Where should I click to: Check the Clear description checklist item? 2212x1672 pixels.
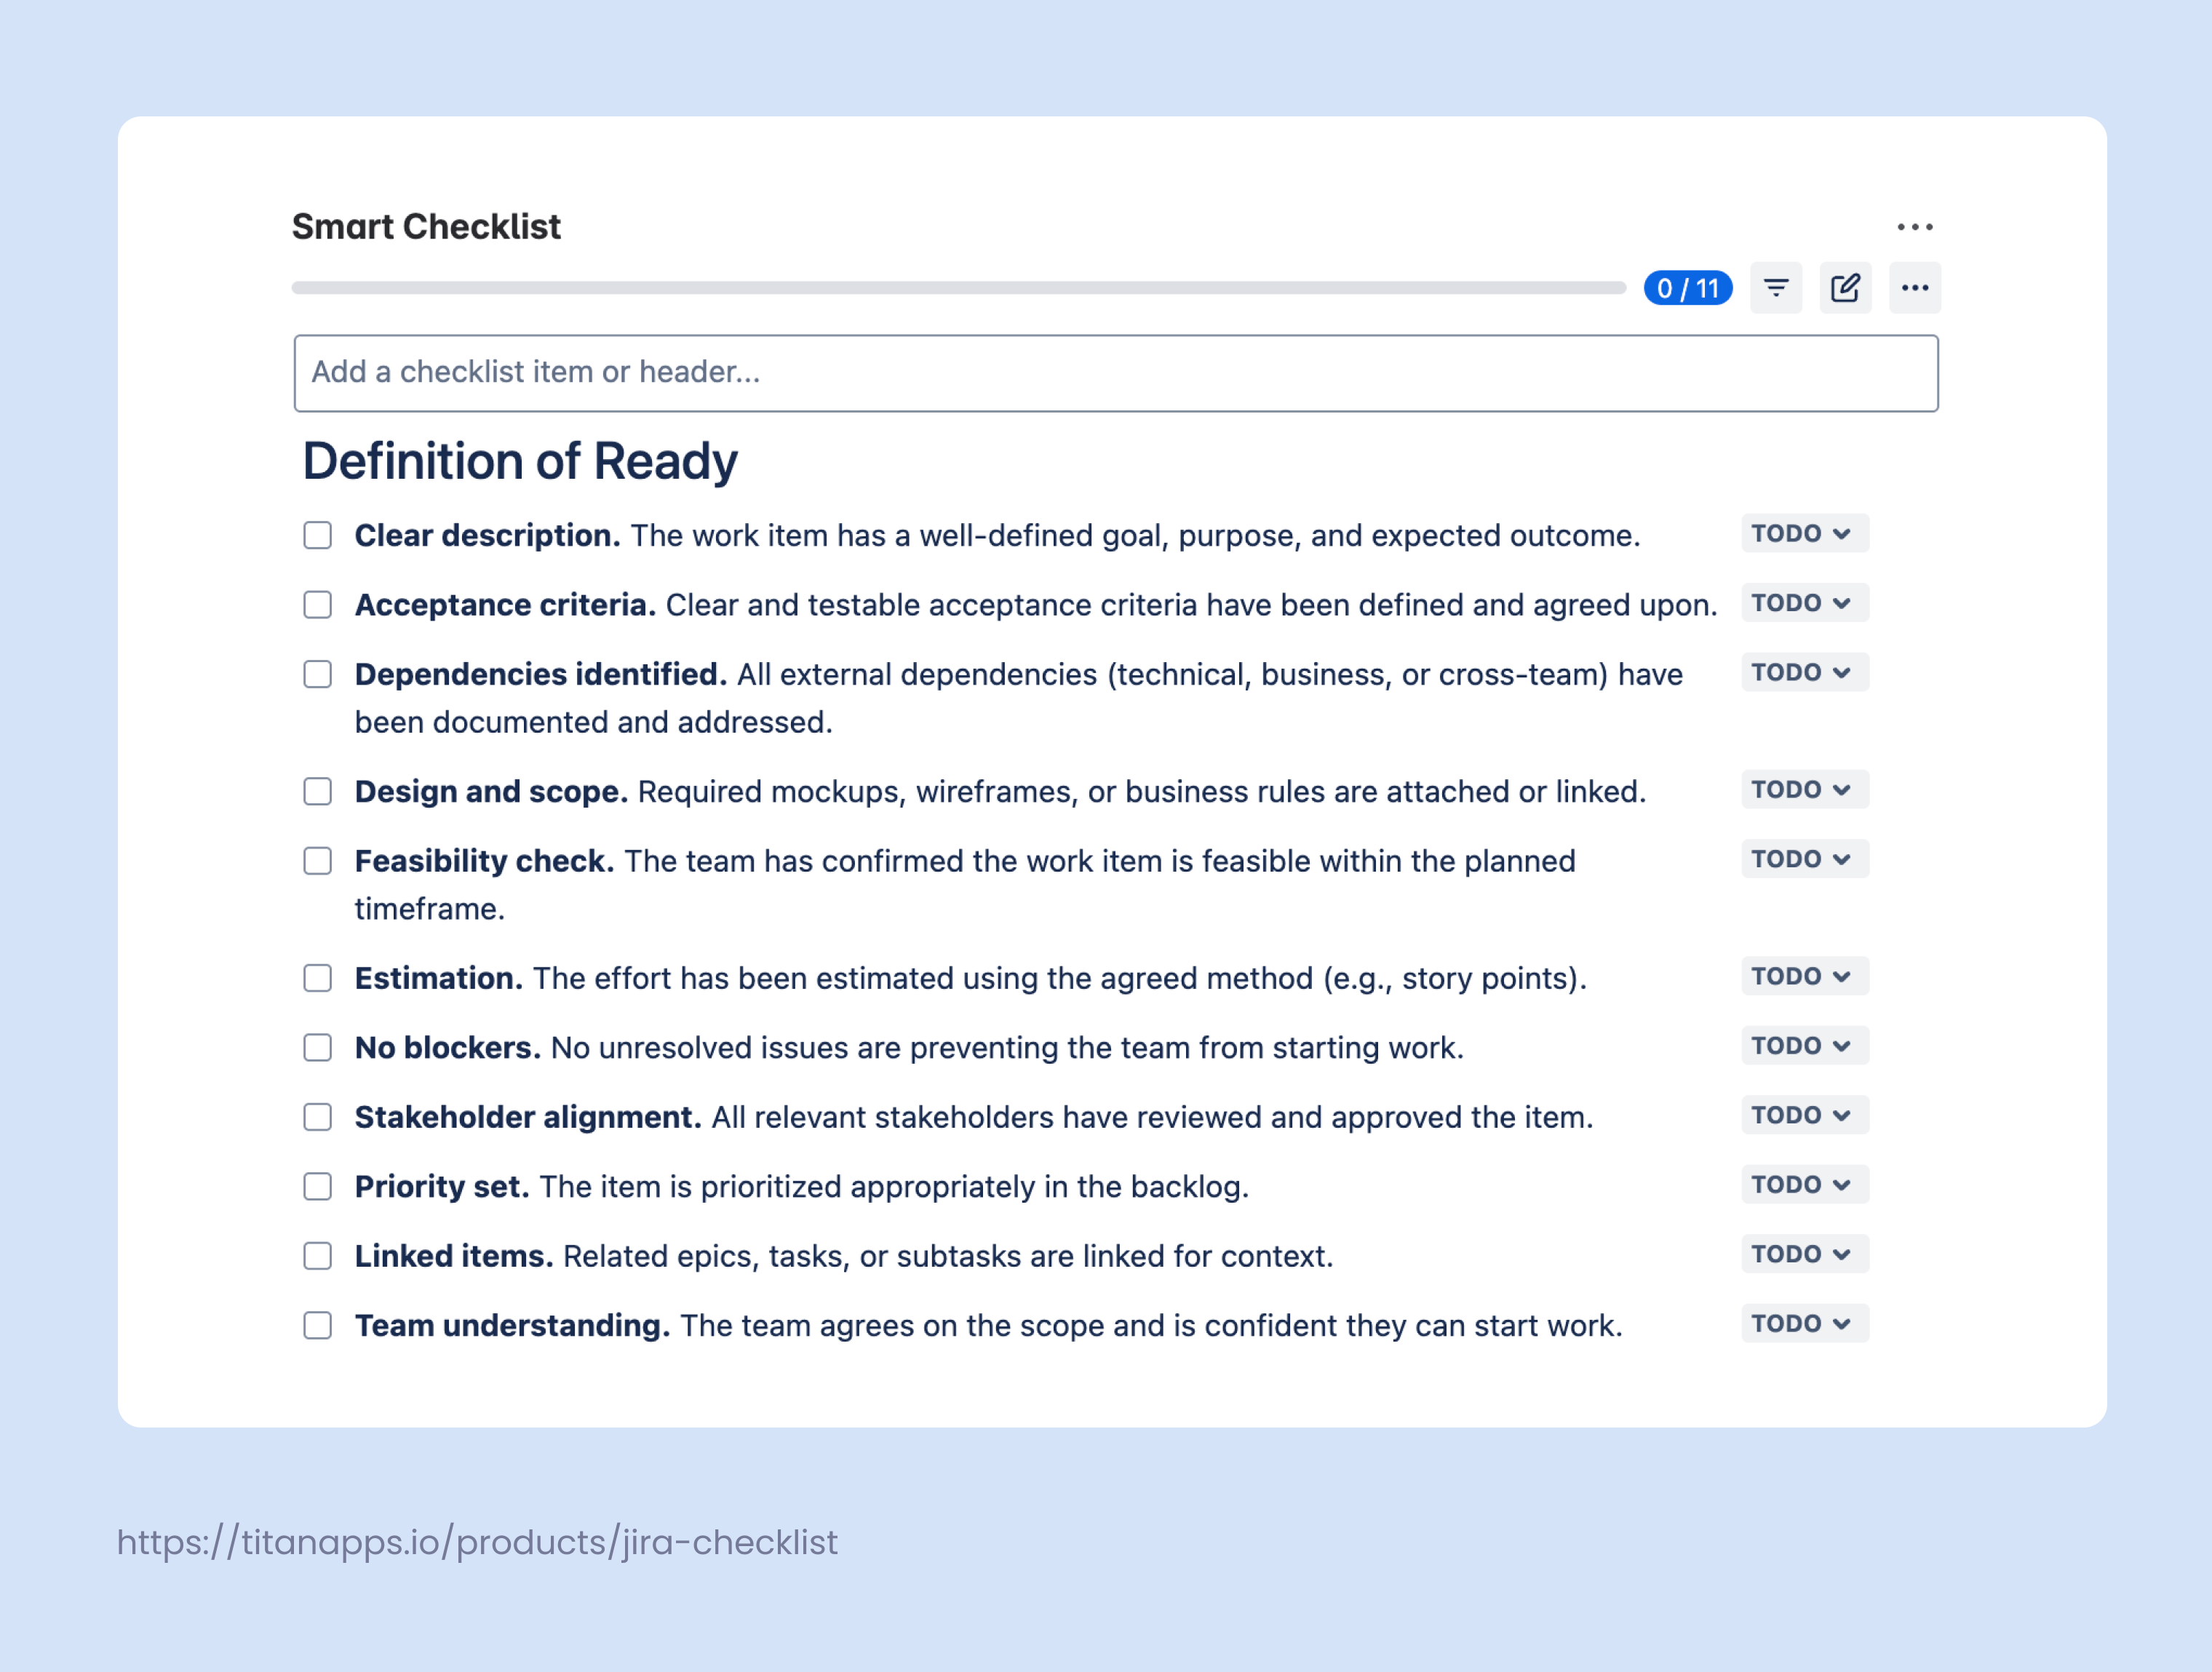point(317,535)
